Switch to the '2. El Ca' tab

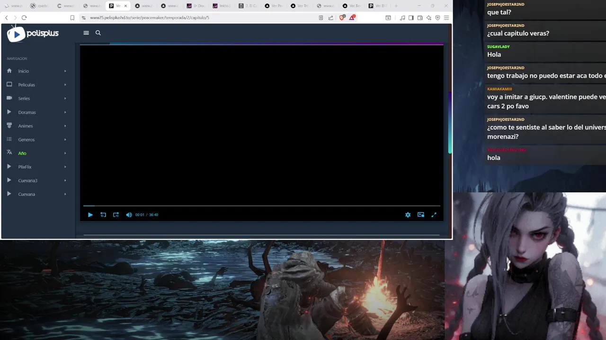tap(248, 6)
